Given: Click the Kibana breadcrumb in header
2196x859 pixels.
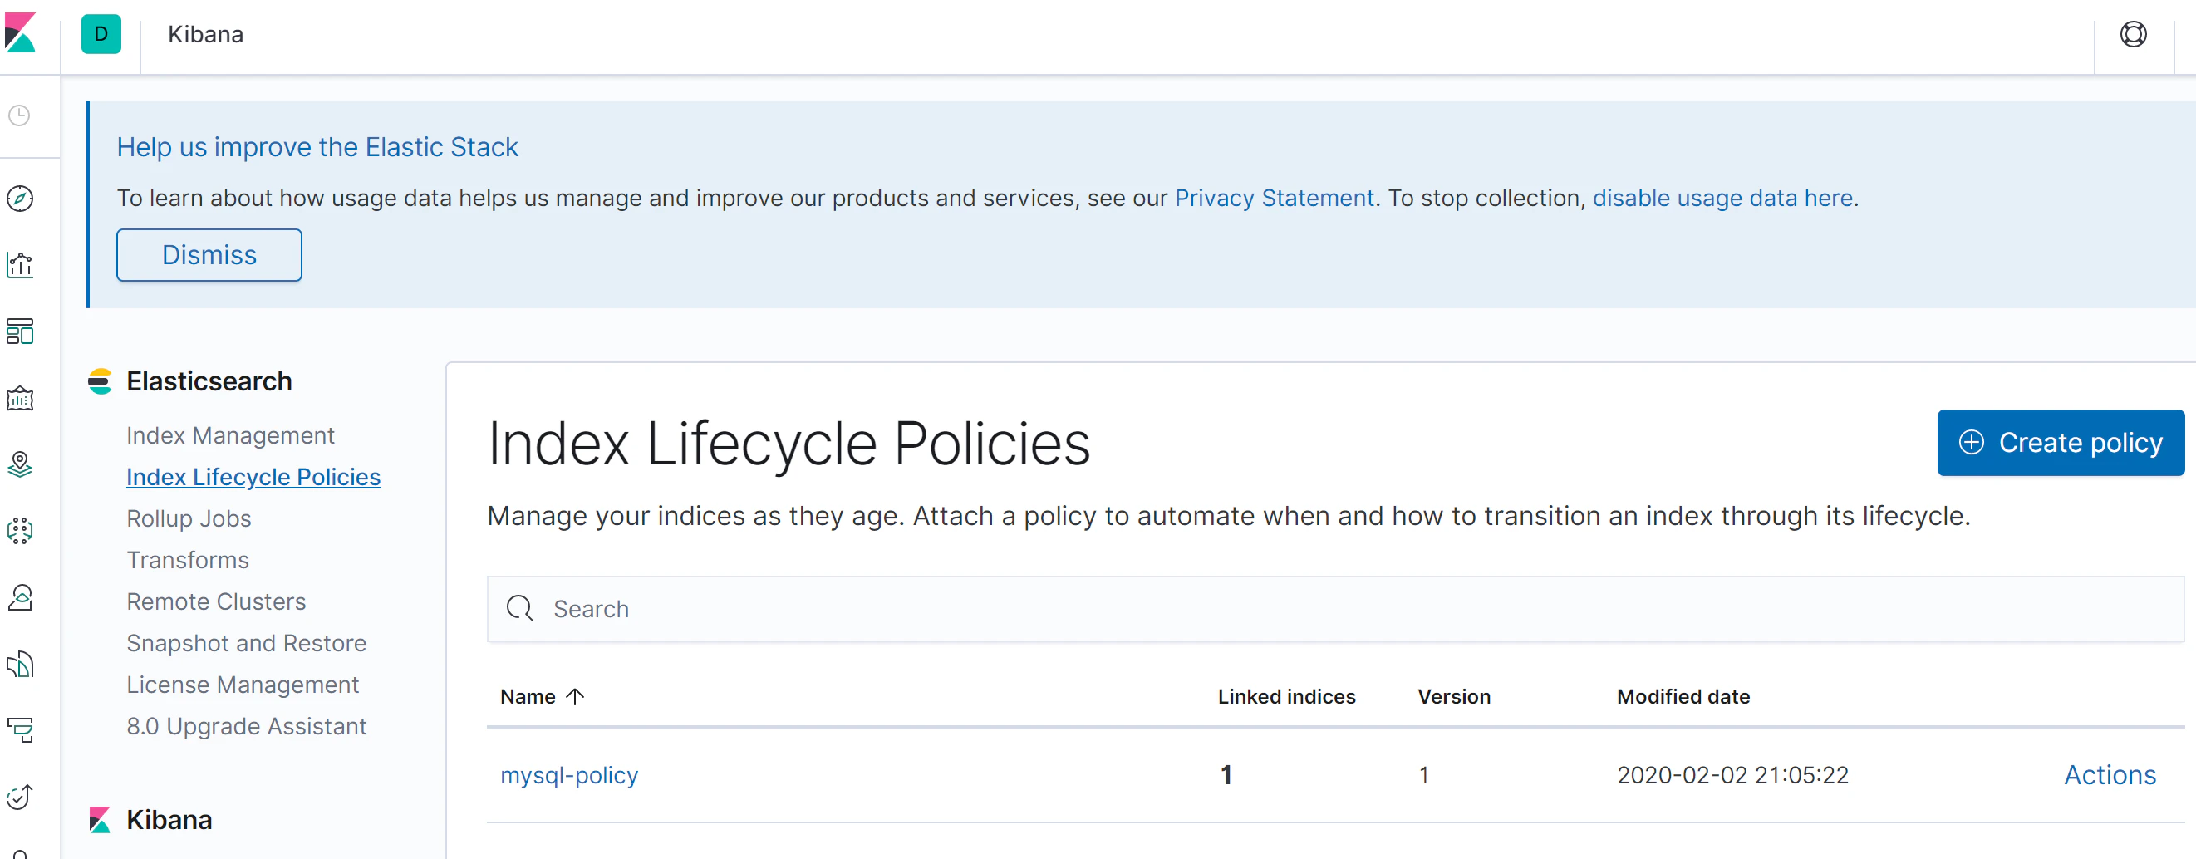Looking at the screenshot, I should 205,34.
